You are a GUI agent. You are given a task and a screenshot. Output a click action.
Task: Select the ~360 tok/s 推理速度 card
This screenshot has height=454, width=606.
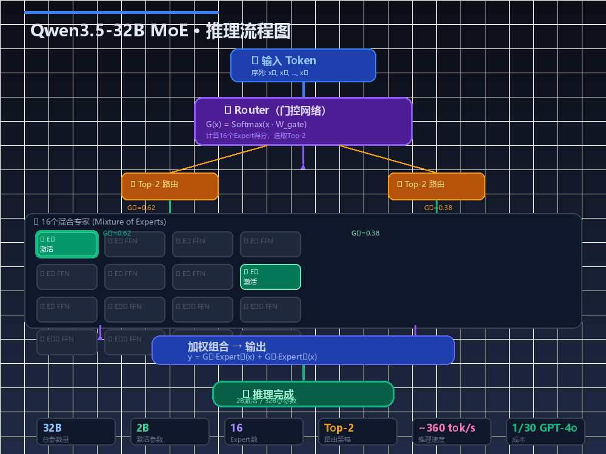tap(451, 432)
